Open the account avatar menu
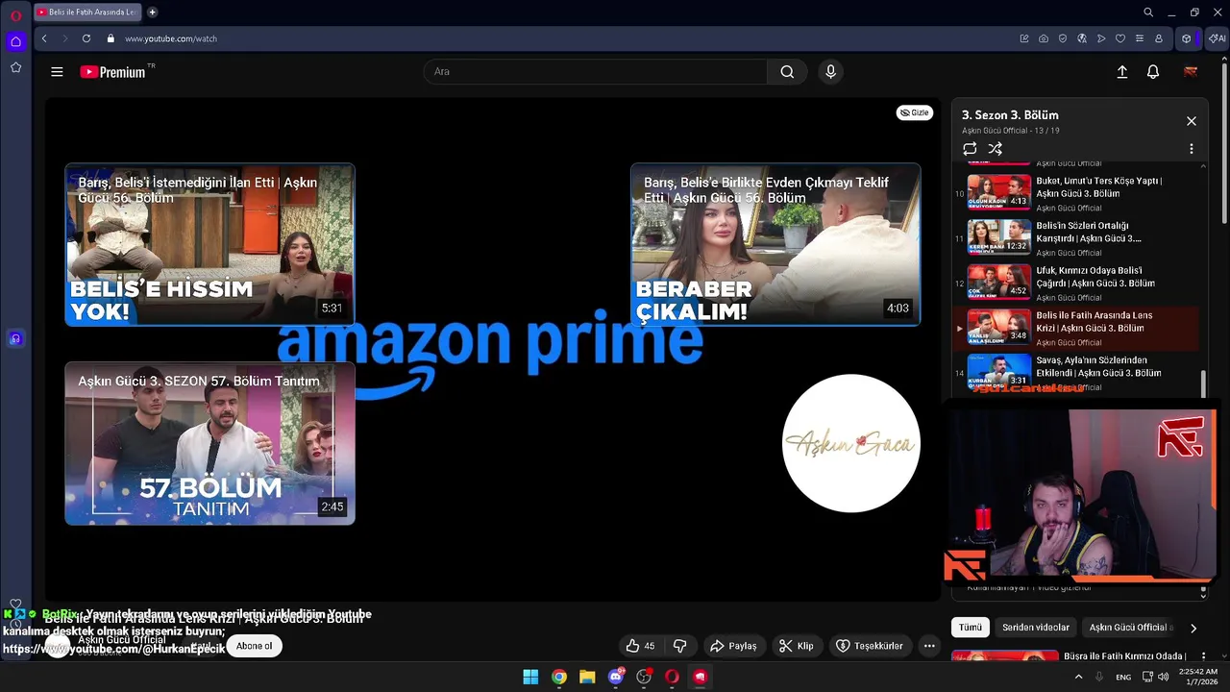Image resolution: width=1230 pixels, height=692 pixels. coord(1191,71)
